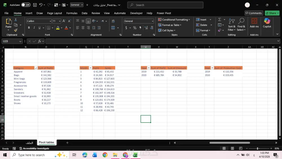Click the AutoSum sigma icon
The image size is (282, 159).
pos(220,20)
